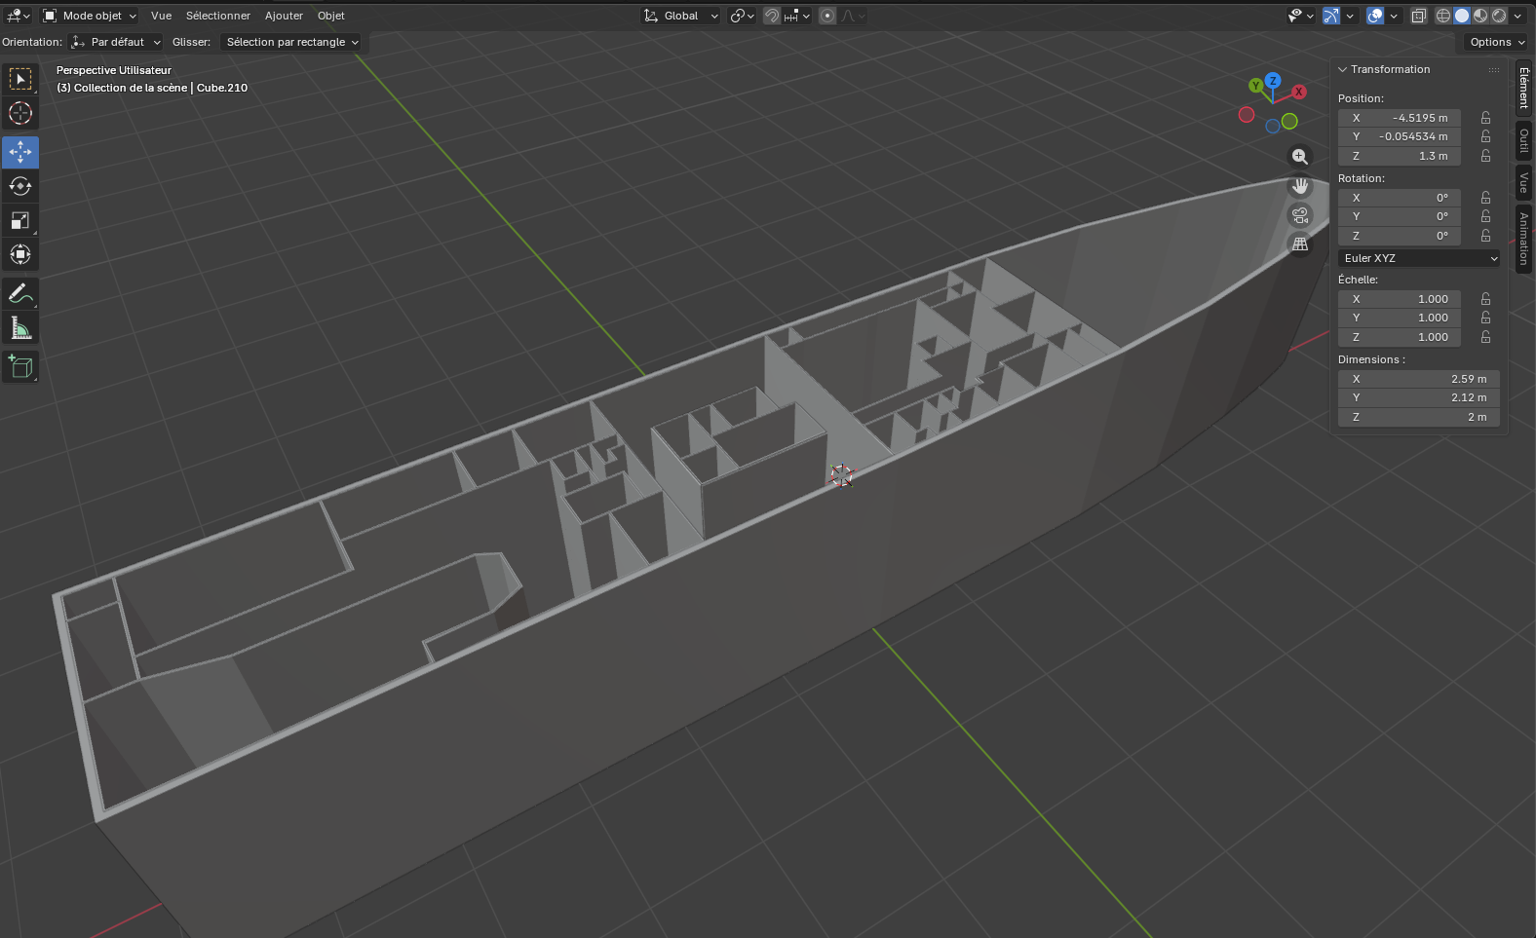Select the Add Cube tool
The width and height of the screenshot is (1536, 938).
coord(20,367)
